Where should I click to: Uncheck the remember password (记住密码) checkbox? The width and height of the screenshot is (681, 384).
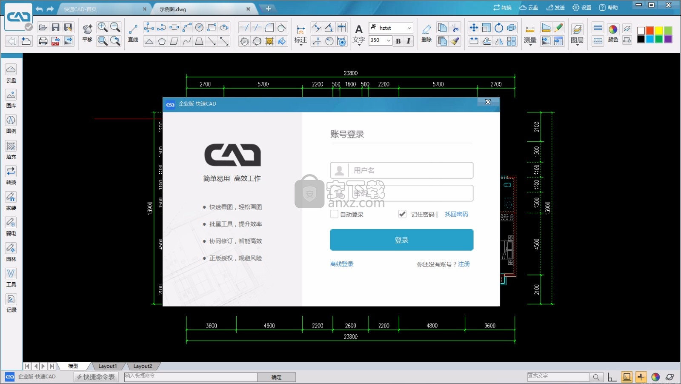[402, 214]
